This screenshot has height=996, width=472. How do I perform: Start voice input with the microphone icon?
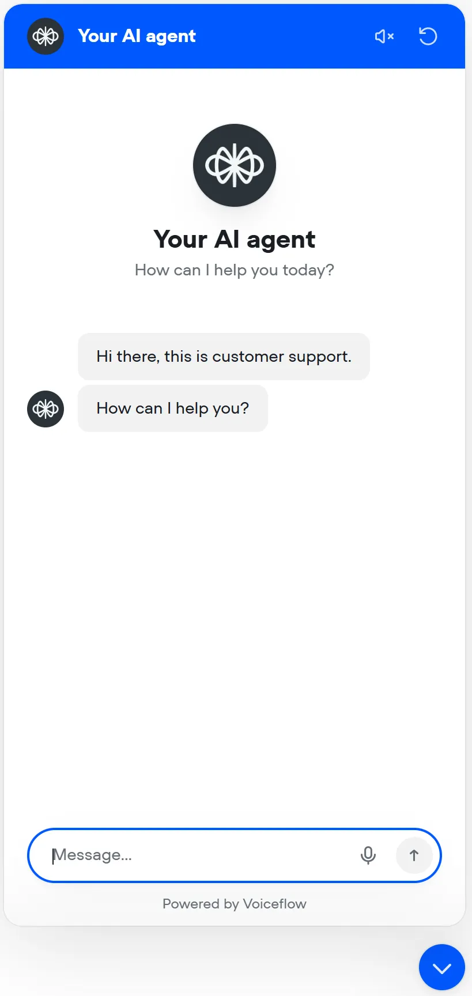[x=368, y=855]
